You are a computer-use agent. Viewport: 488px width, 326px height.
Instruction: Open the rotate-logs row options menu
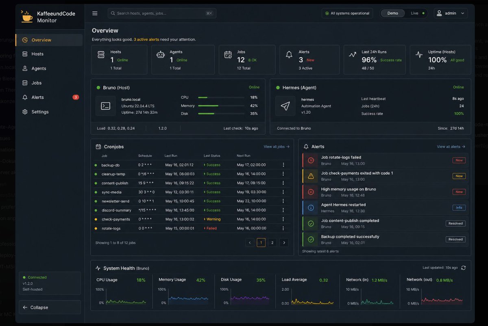[283, 228]
